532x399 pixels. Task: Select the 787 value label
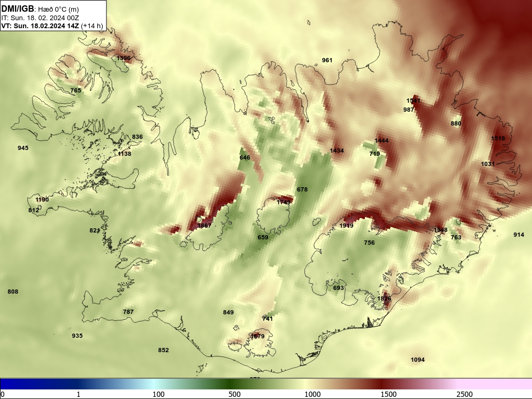[128, 311]
